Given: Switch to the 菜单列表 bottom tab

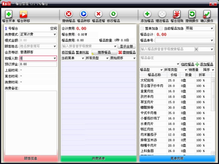Looking at the screenshot, I should (x=177, y=159).
